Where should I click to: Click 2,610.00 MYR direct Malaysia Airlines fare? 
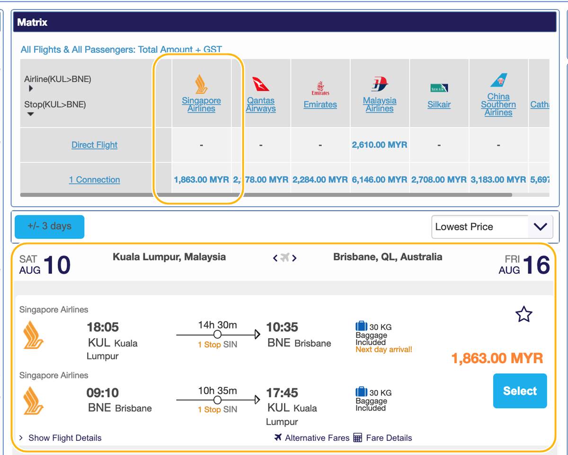point(380,145)
